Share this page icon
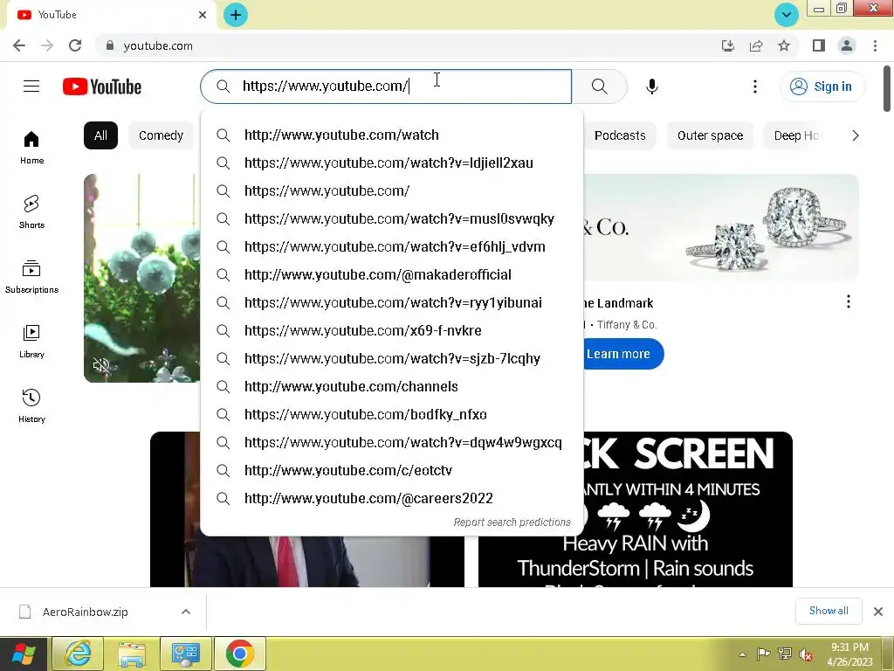 756,45
